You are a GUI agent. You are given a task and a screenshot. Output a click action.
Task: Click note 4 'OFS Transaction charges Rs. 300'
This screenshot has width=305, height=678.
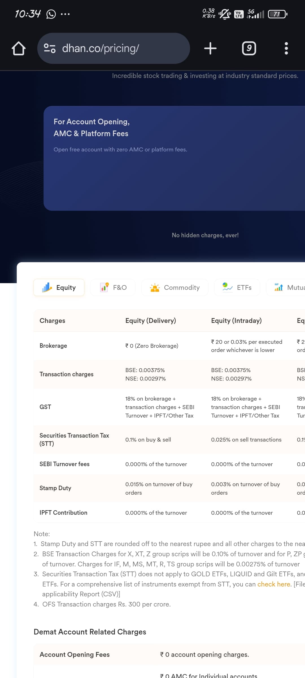pyautogui.click(x=102, y=604)
